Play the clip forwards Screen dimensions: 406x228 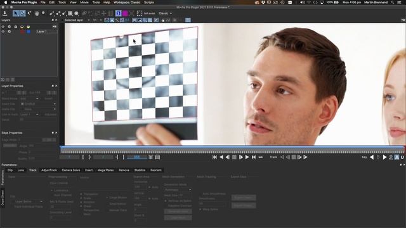[247, 157]
